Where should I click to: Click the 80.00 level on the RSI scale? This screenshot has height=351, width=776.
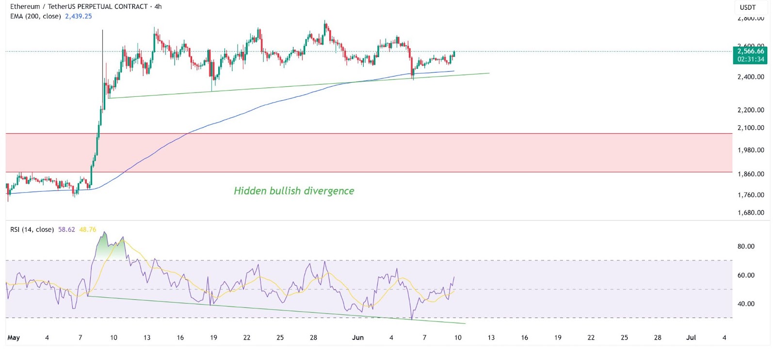point(746,246)
